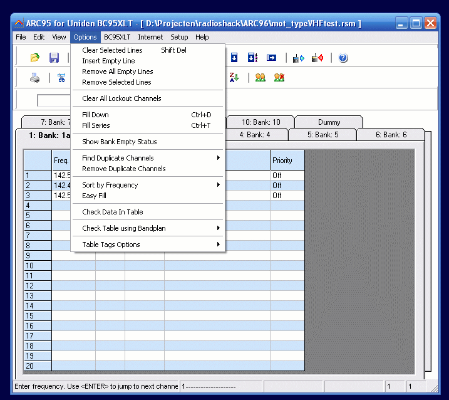Open the Internet menu

click(150, 37)
